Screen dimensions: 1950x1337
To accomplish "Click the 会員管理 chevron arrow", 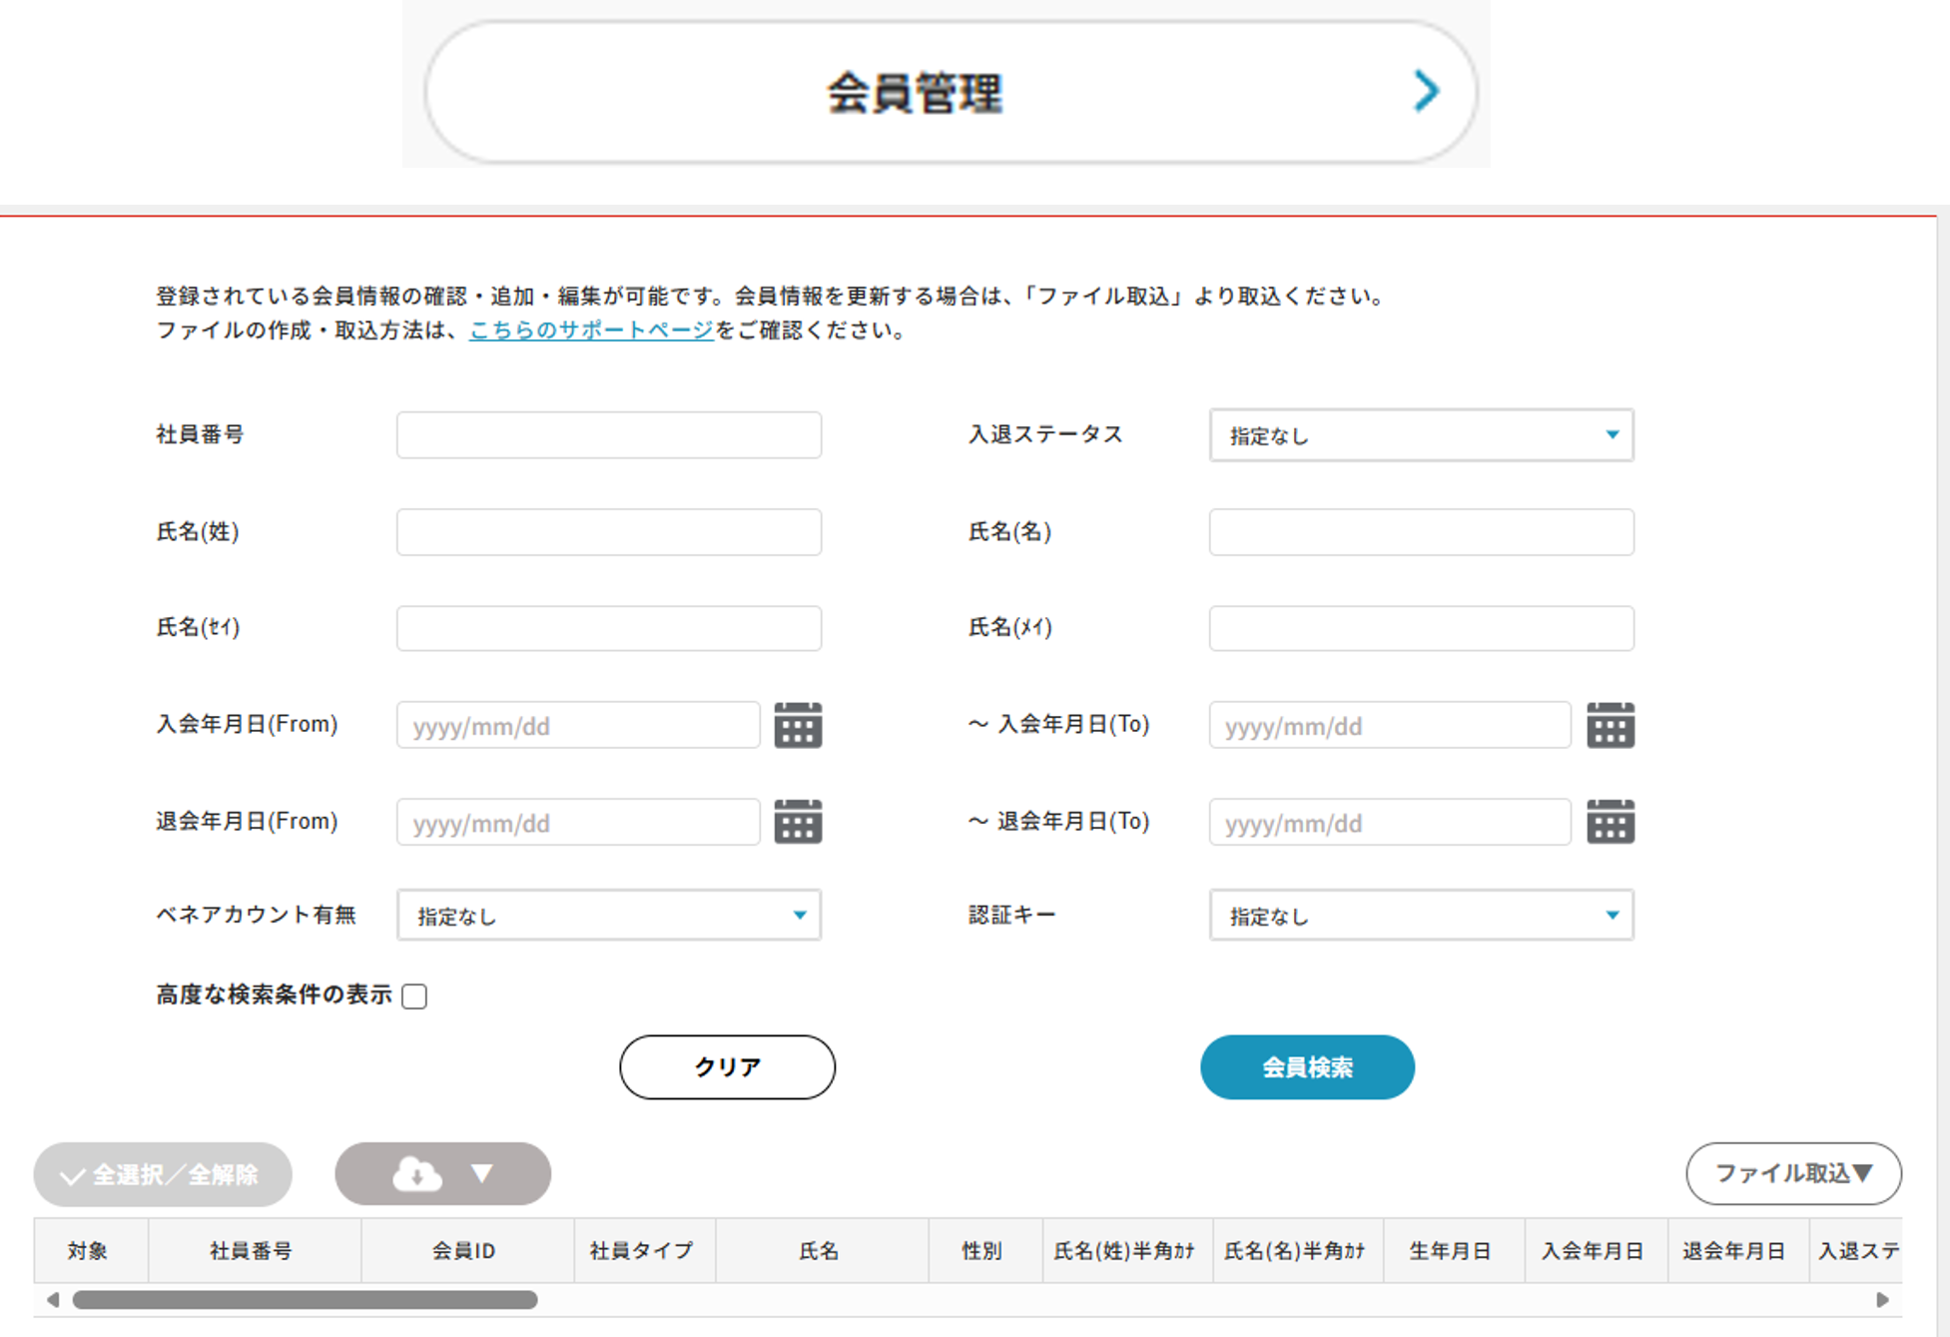I will pos(1426,92).
